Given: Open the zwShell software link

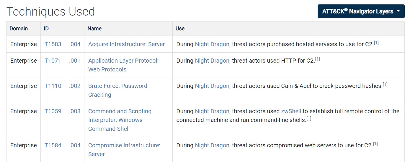Looking at the screenshot, I should (x=291, y=111).
